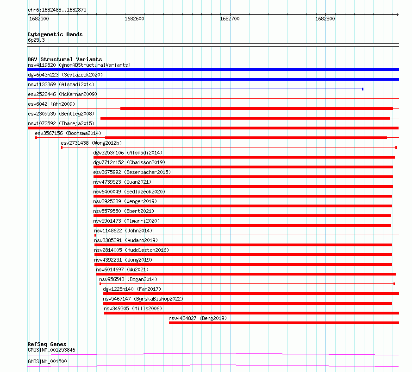Click the right arrow end of ruler
Image resolution: width=412 pixels, height=372 pixels.
pyautogui.click(x=398, y=14)
